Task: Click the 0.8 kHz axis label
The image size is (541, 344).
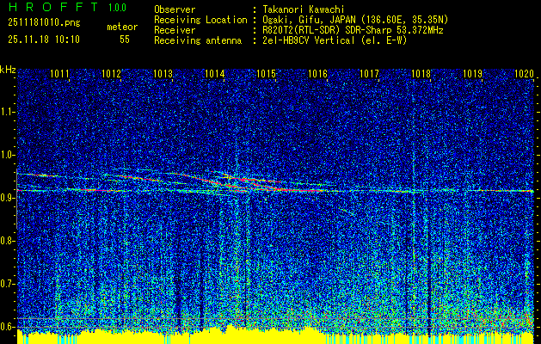Action: (7, 241)
